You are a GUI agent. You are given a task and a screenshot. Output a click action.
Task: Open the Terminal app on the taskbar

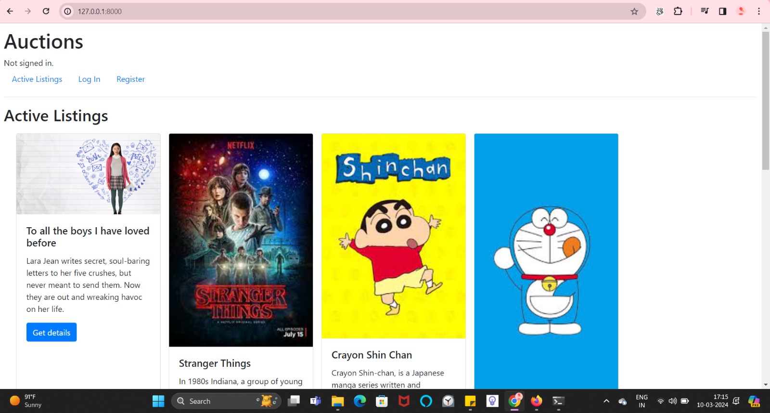pyautogui.click(x=558, y=401)
